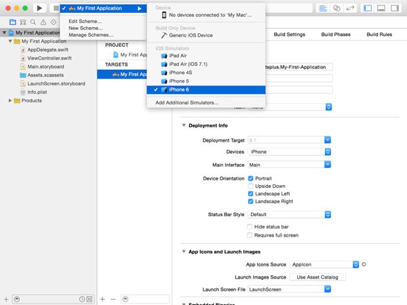The height and width of the screenshot is (305, 407).
Task: Switch to the Version editor icon
Action: [x=350, y=8]
